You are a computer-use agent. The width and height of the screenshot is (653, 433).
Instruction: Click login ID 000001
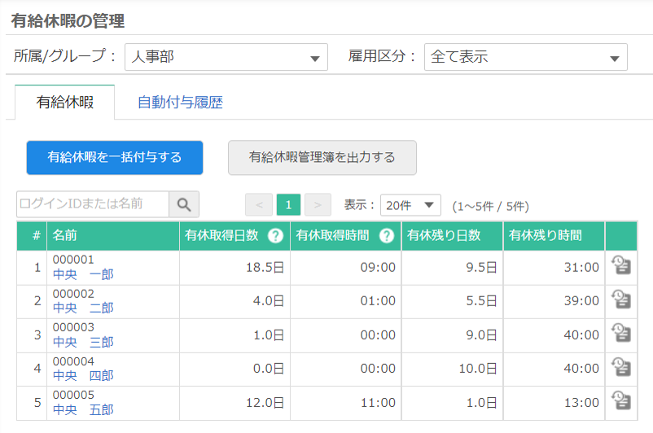73,260
